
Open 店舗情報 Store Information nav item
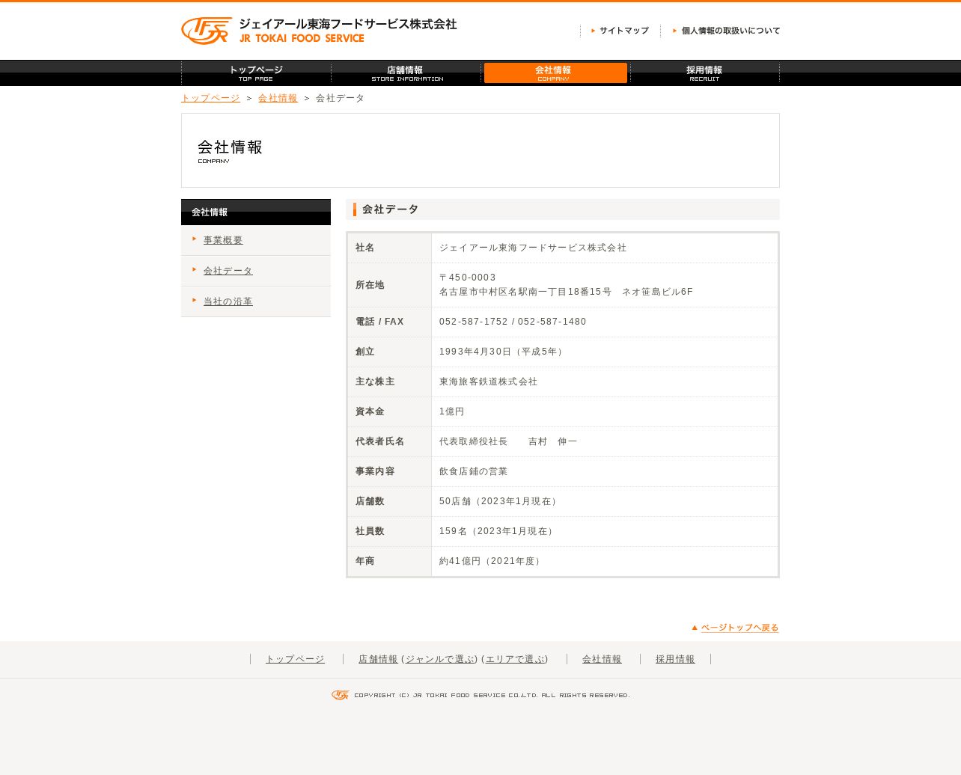(406, 73)
